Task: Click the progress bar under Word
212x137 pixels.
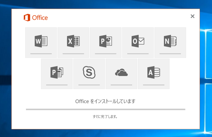Action: (x=41, y=54)
